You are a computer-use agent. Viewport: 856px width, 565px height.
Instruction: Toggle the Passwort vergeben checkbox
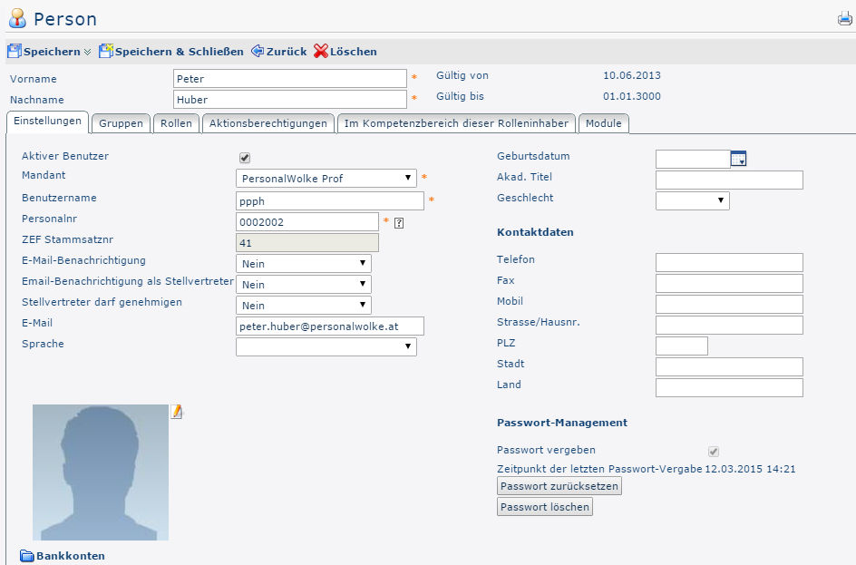click(x=714, y=452)
